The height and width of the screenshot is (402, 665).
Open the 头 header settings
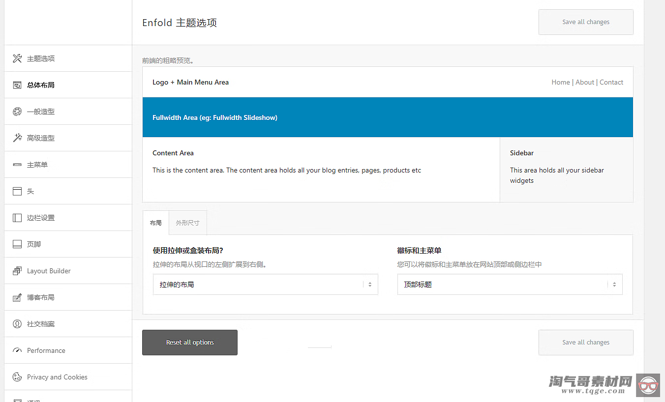pos(68,191)
